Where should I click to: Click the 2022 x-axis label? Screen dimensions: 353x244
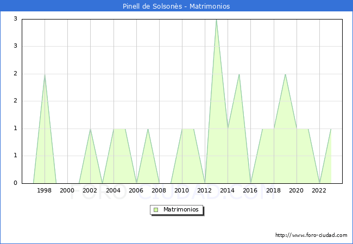[x=319, y=190]
